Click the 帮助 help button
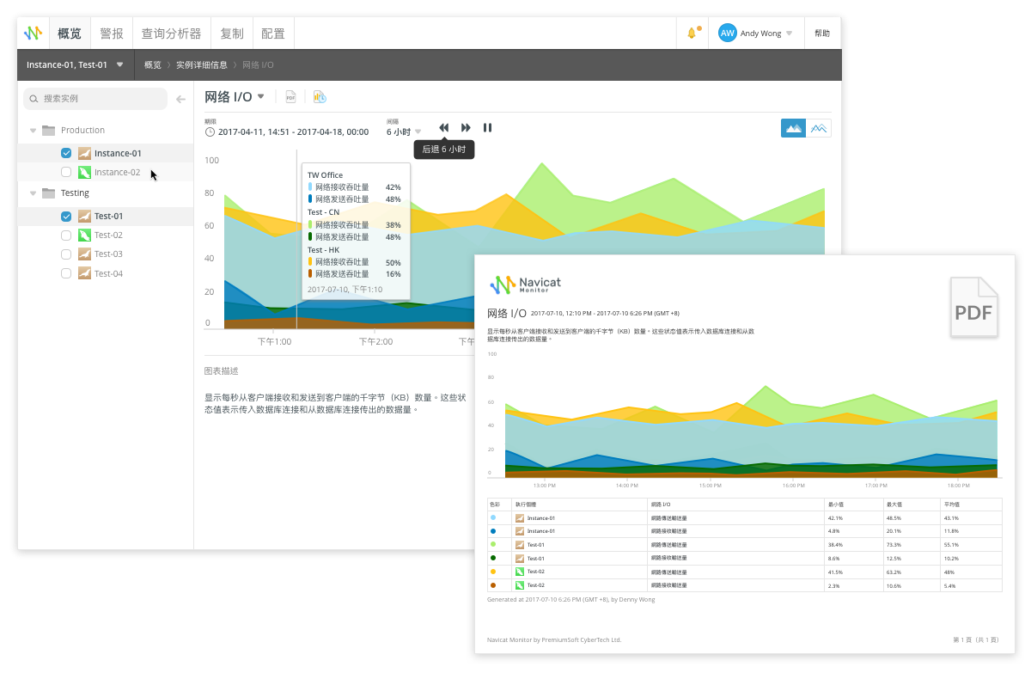The width and height of the screenshot is (1031, 679). pos(822,34)
